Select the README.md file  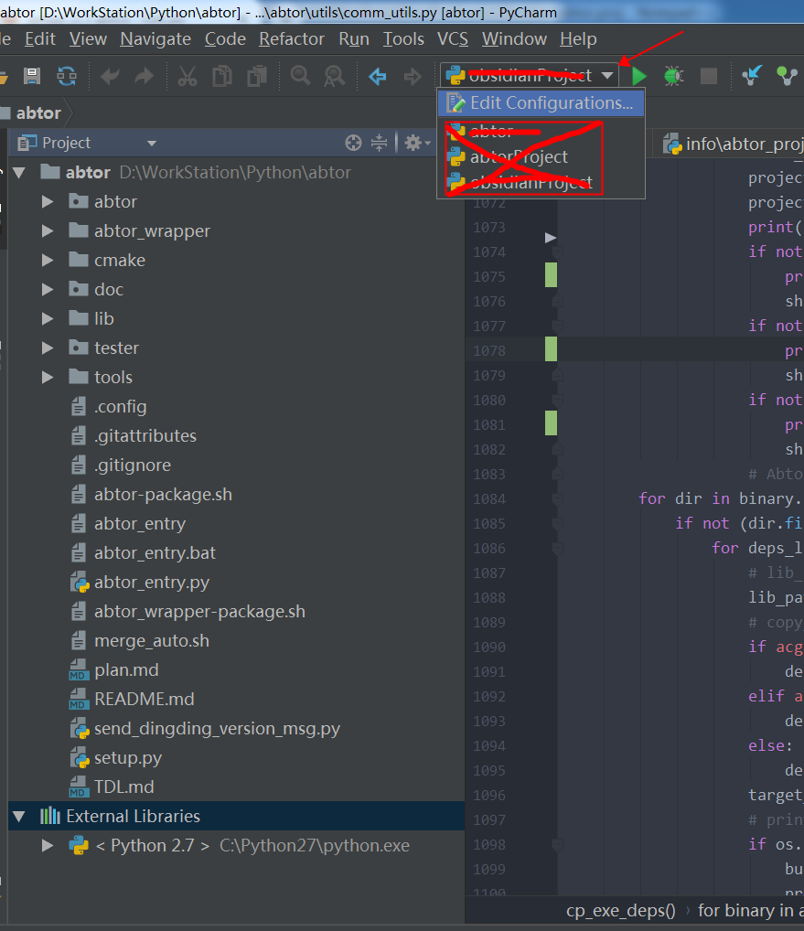coord(144,699)
